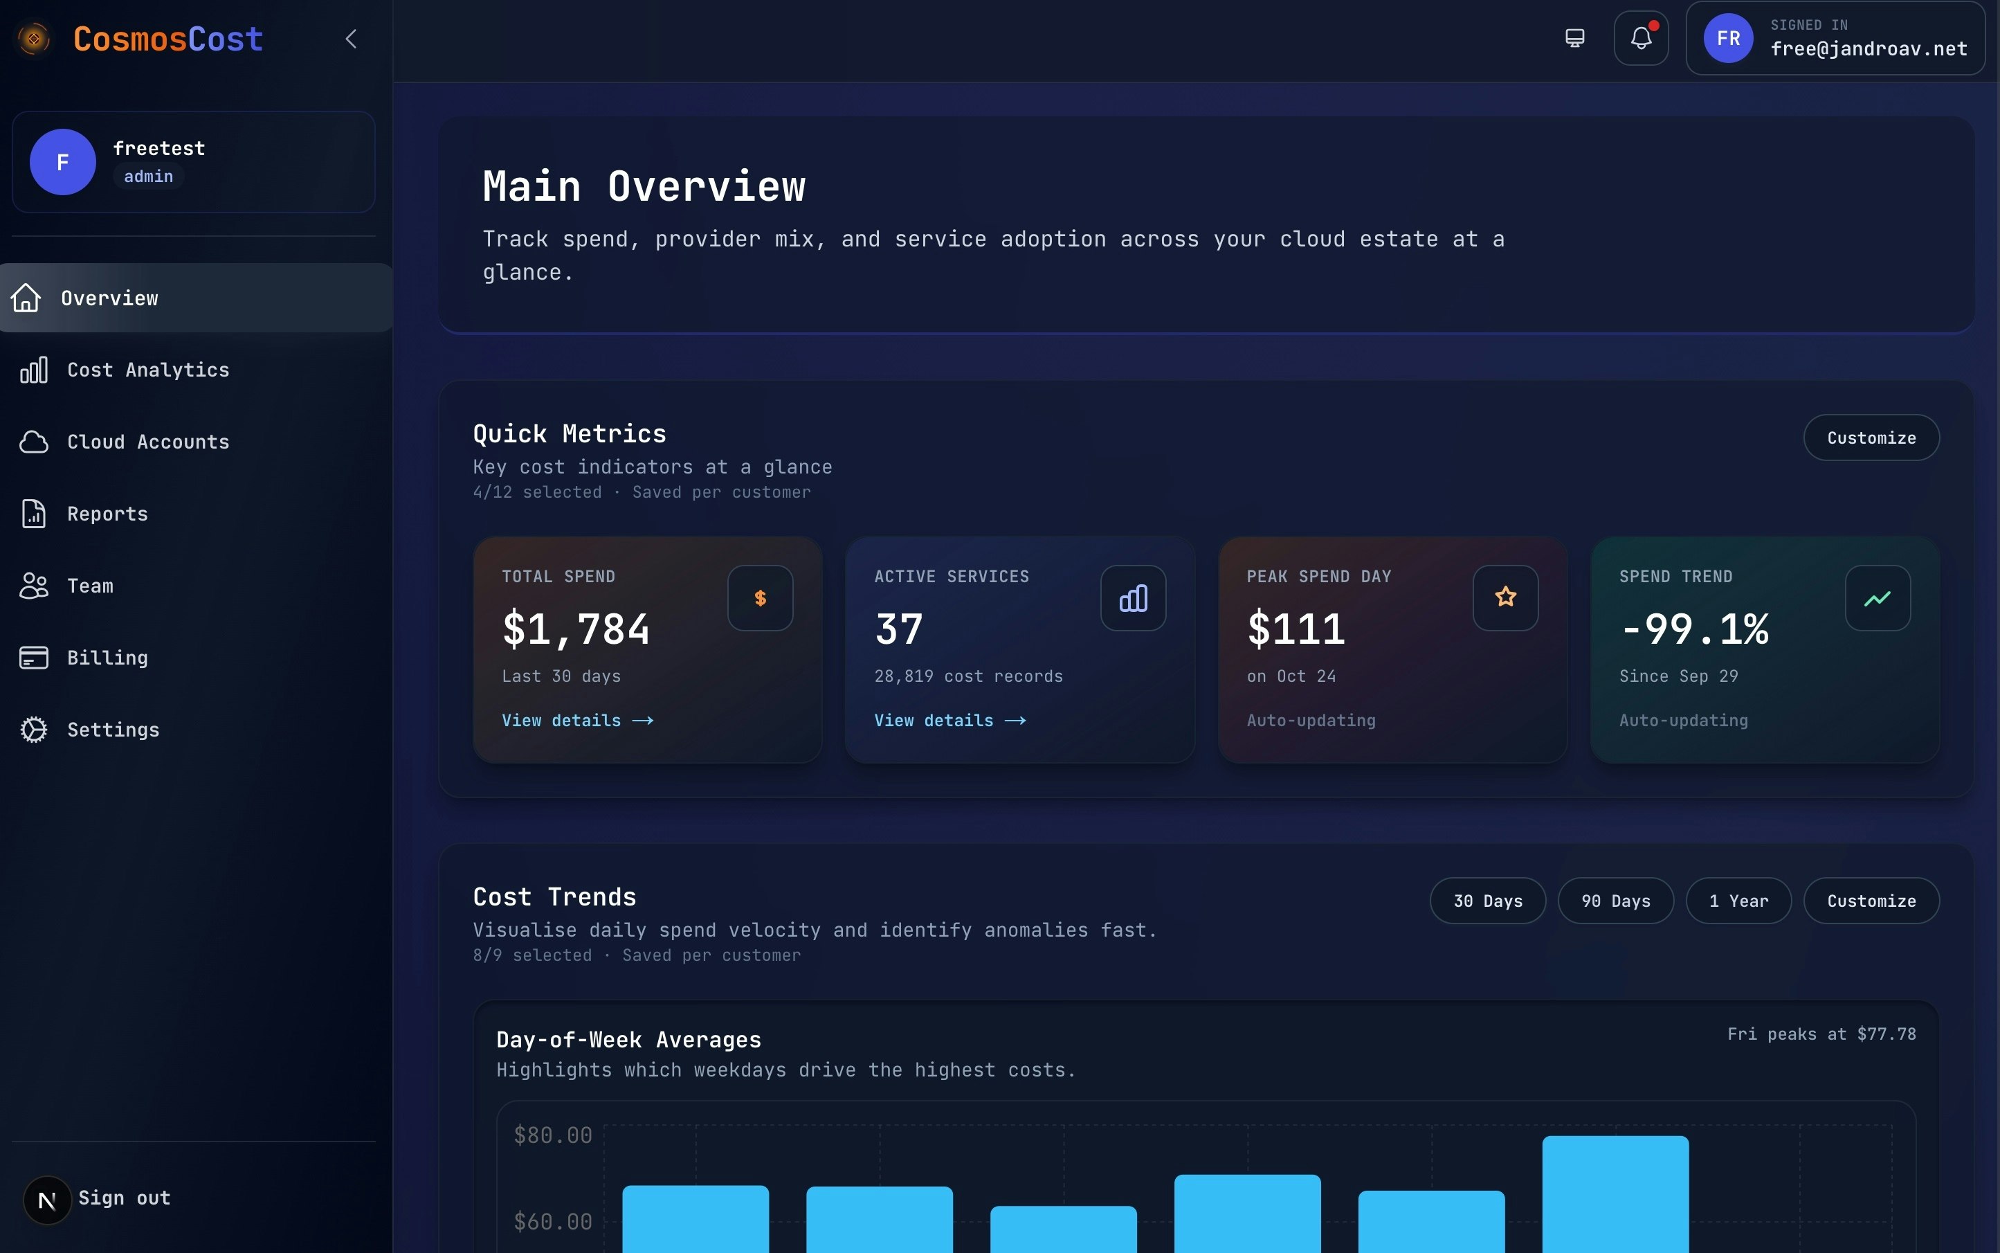
Task: Click the star icon on Peak Spend Day
Action: point(1504,597)
